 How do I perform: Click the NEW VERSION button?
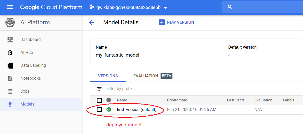pos(176,22)
